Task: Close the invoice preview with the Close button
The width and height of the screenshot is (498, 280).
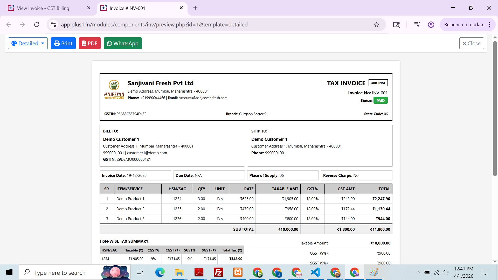Action: pyautogui.click(x=471, y=43)
